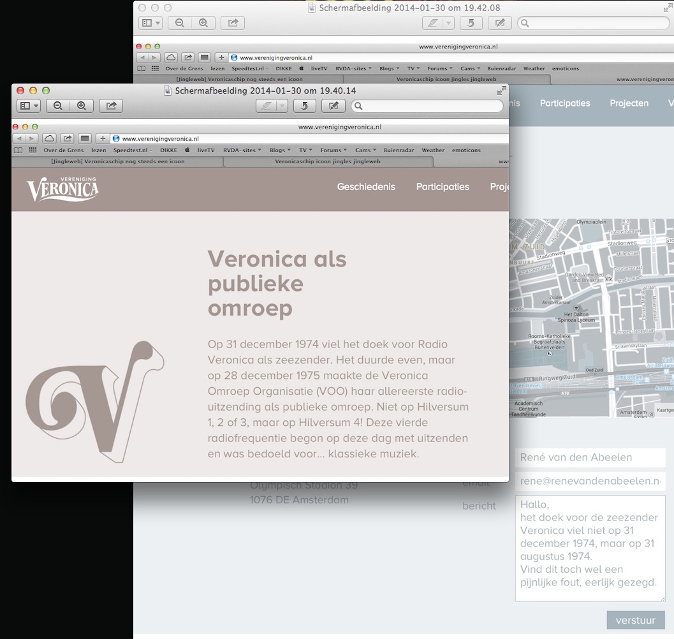Zoom in on the front 19.40.14 Preview window

click(82, 106)
